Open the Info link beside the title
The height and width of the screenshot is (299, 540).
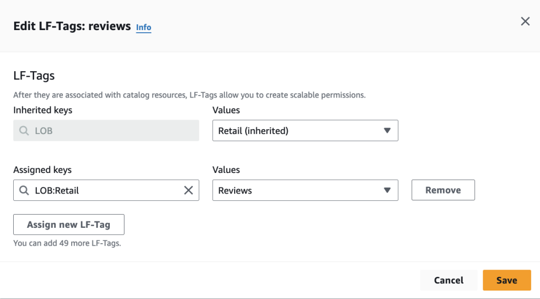pyautogui.click(x=143, y=27)
